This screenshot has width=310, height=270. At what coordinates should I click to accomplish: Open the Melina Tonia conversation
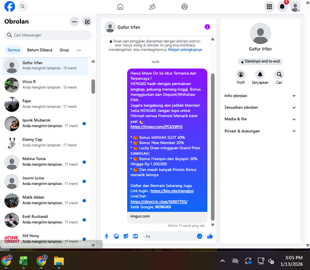pos(45,162)
